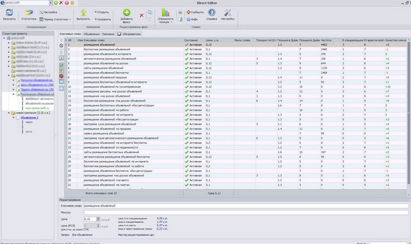This screenshot has width=411, height=244.
Task: Open the Справка help icon
Action: (211, 13)
